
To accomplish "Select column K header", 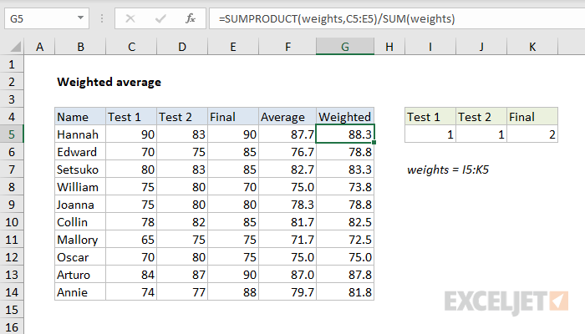I will tap(532, 47).
